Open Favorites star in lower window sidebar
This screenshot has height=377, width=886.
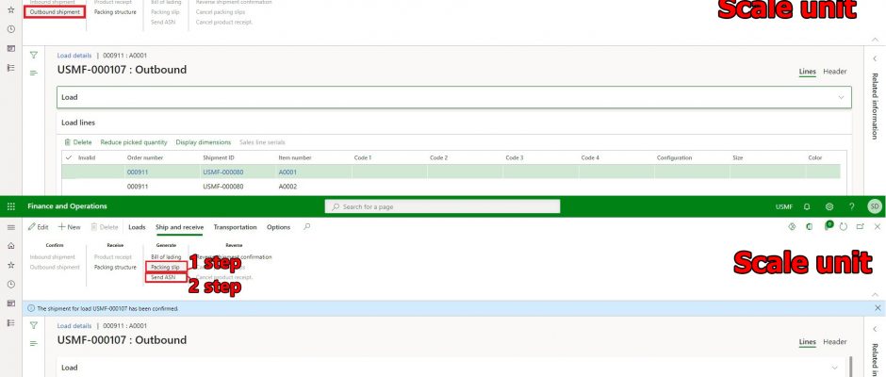point(10,265)
